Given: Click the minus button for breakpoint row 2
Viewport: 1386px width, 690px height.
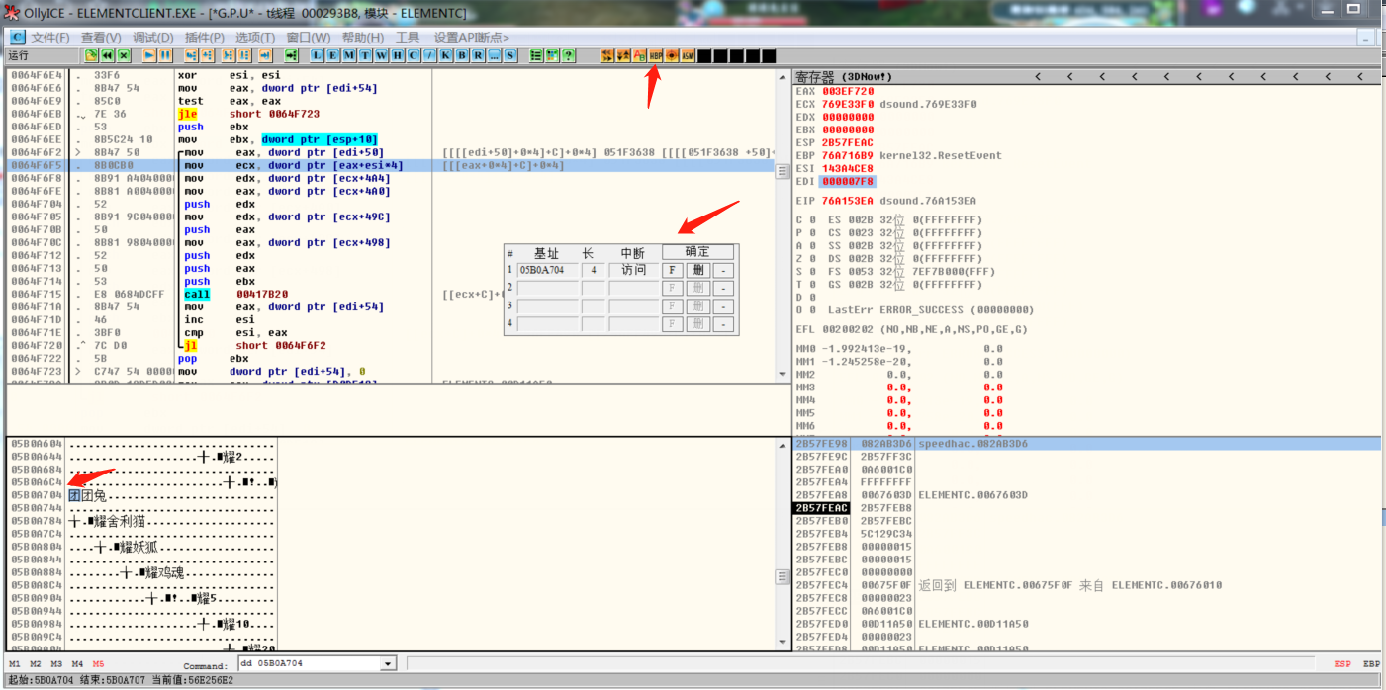Looking at the screenshot, I should [x=724, y=288].
